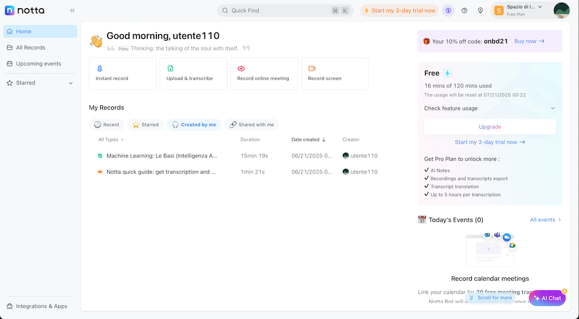Open Integrations & Apps
Image resolution: width=579 pixels, height=319 pixels.
tap(41, 306)
